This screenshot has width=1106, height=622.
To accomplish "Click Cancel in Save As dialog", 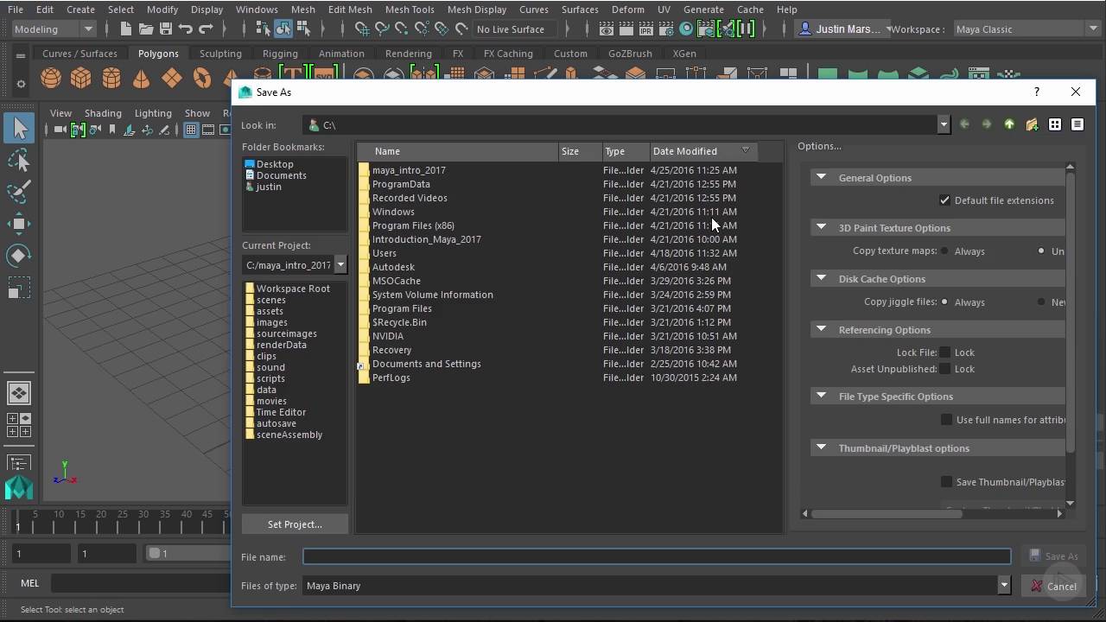I will point(1052,587).
